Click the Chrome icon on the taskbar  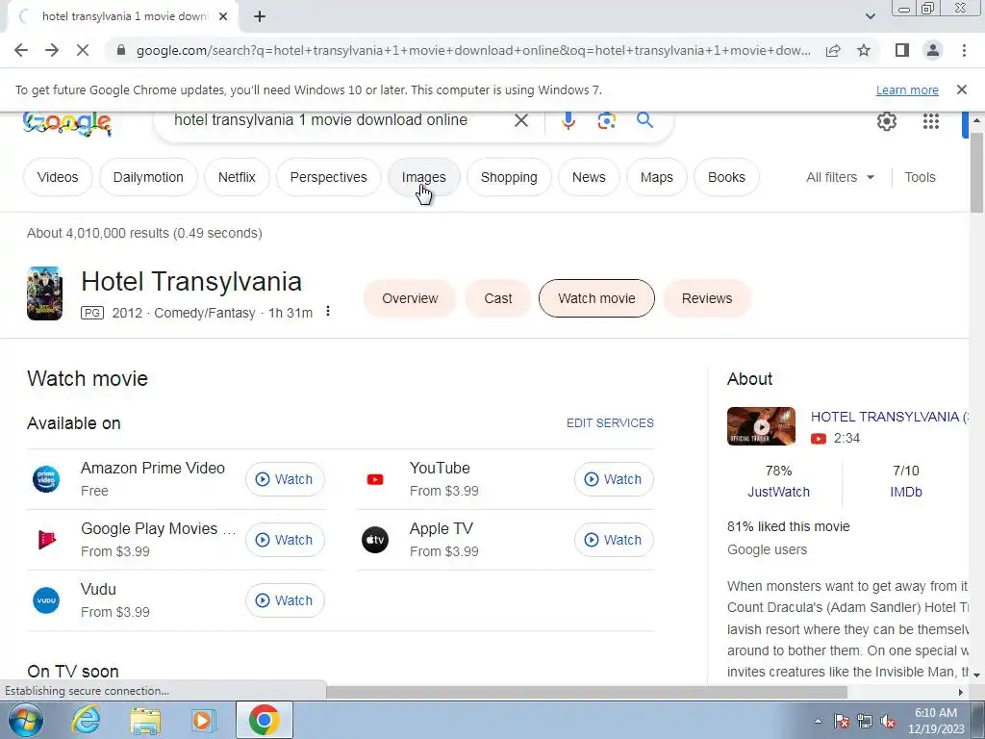coord(264,720)
